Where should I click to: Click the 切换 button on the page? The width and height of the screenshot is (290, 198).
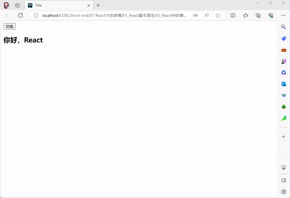point(9,26)
